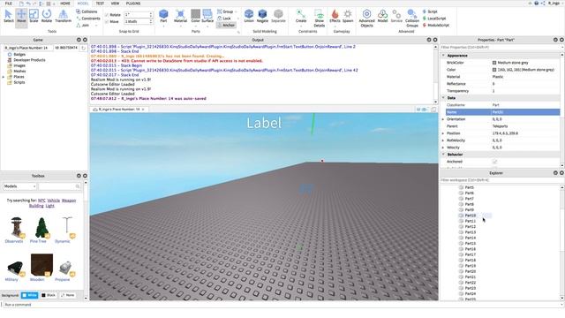
Task: Click the Vehicle search suggestion link
Action: click(53, 201)
